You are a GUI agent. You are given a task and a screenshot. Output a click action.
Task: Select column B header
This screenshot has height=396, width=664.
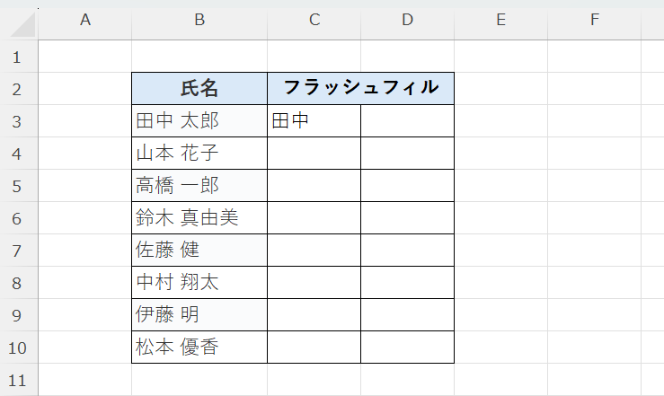[x=199, y=21]
